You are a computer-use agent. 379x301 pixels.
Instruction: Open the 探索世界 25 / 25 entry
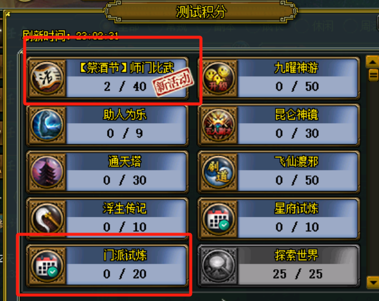279,266
